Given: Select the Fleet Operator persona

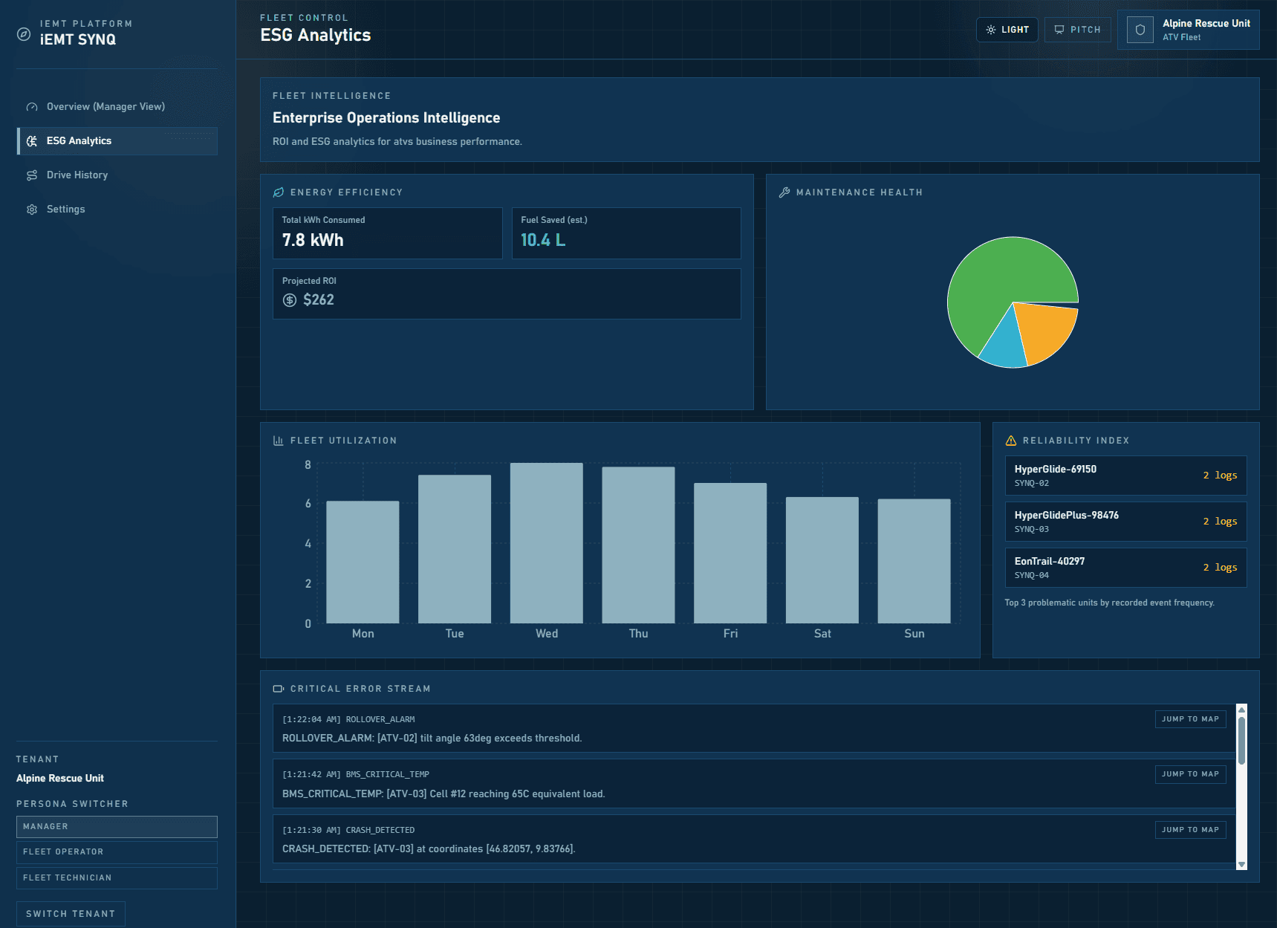Looking at the screenshot, I should [x=117, y=852].
